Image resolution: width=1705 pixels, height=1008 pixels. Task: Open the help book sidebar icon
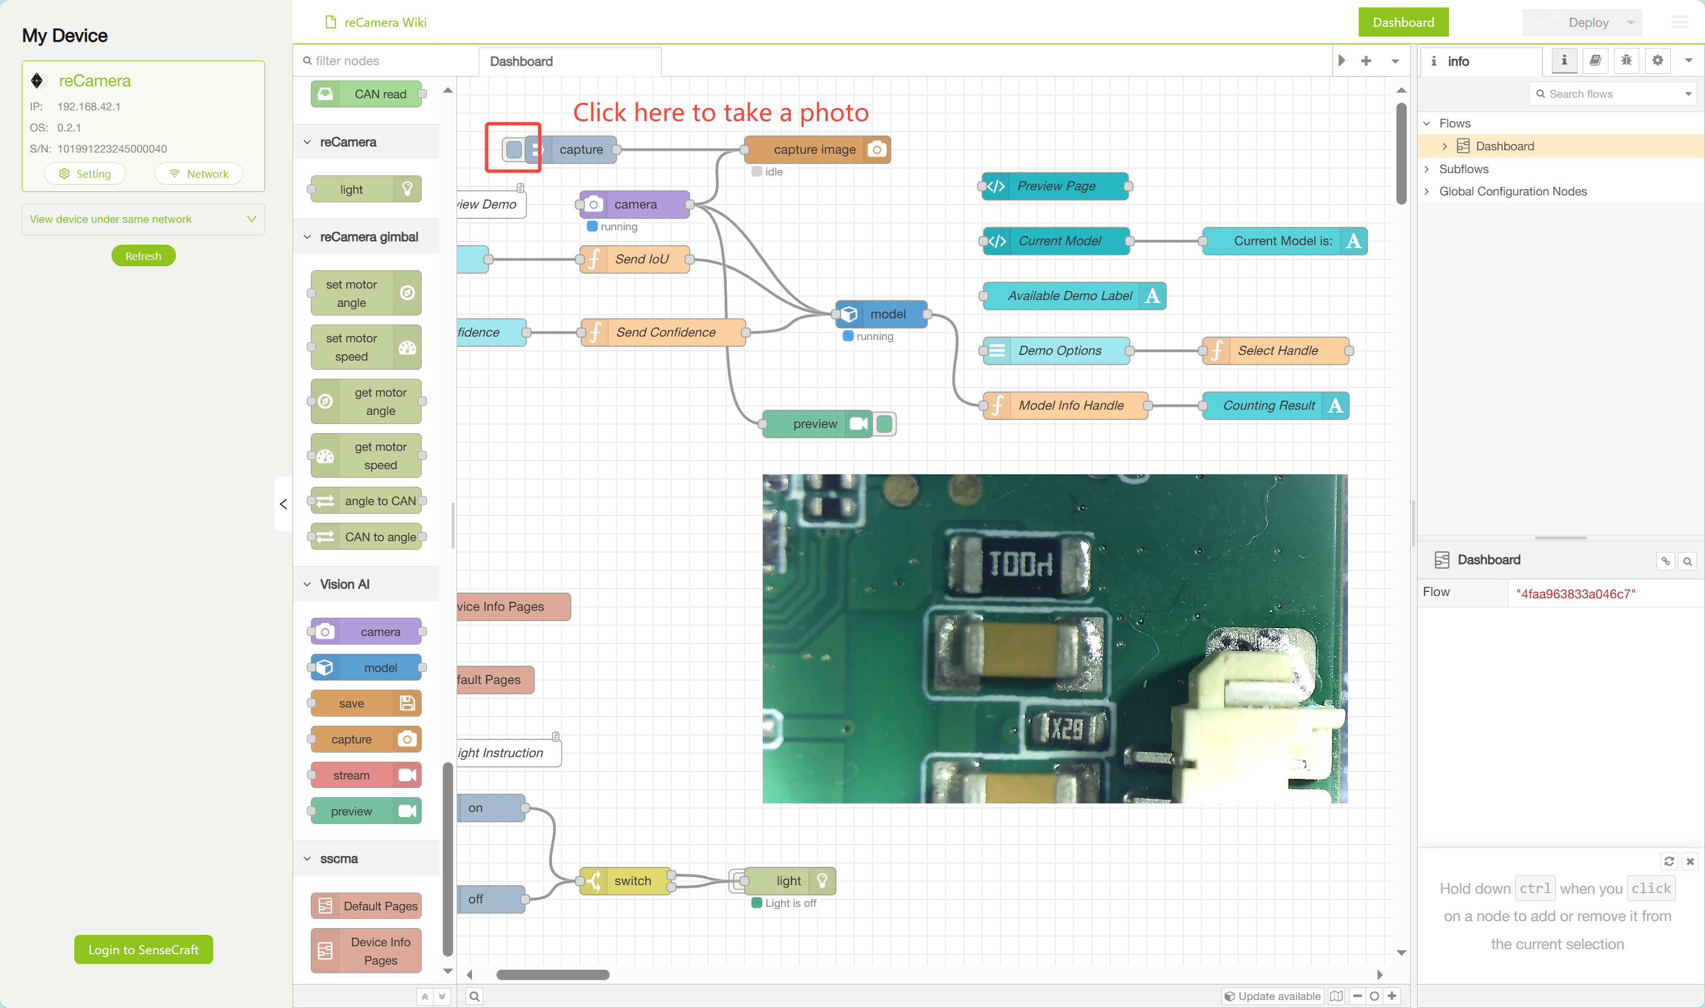[1595, 61]
